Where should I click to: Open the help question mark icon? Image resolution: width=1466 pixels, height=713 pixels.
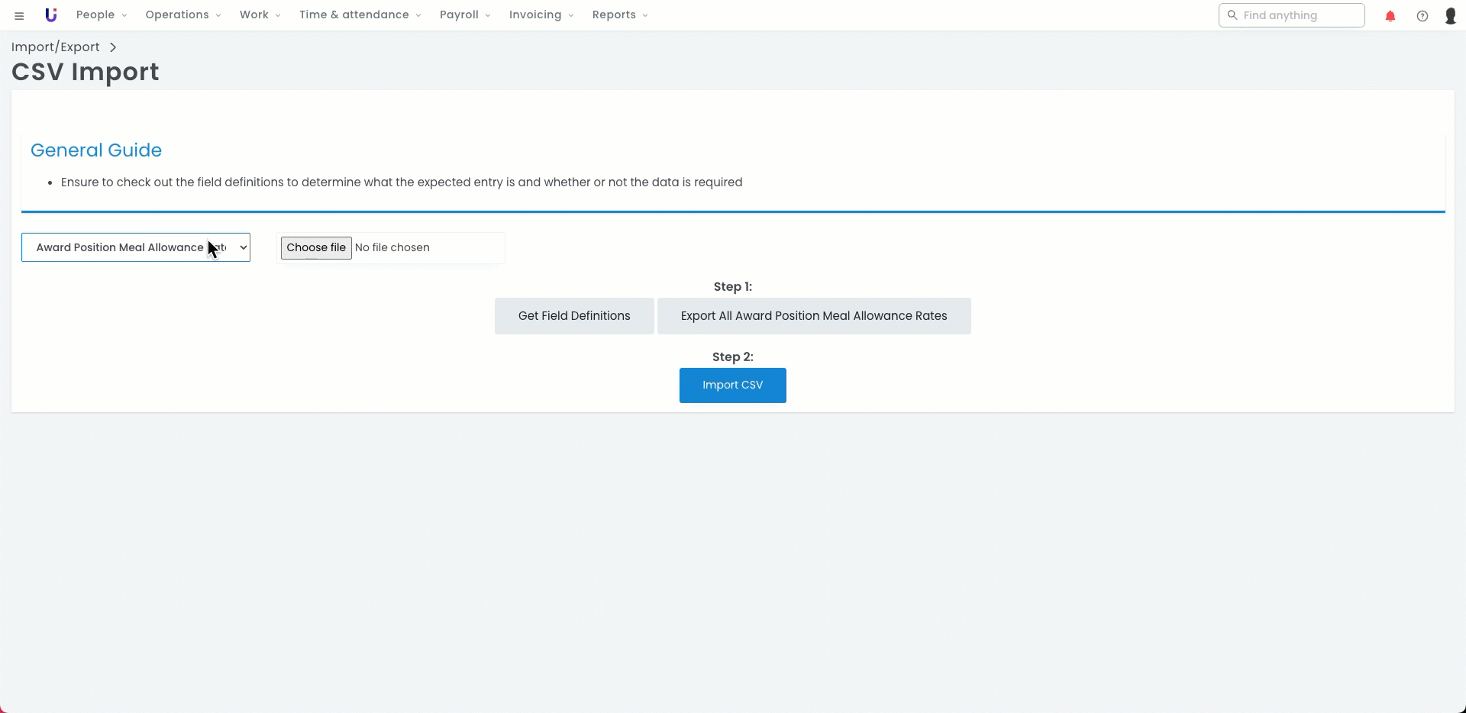click(1422, 16)
